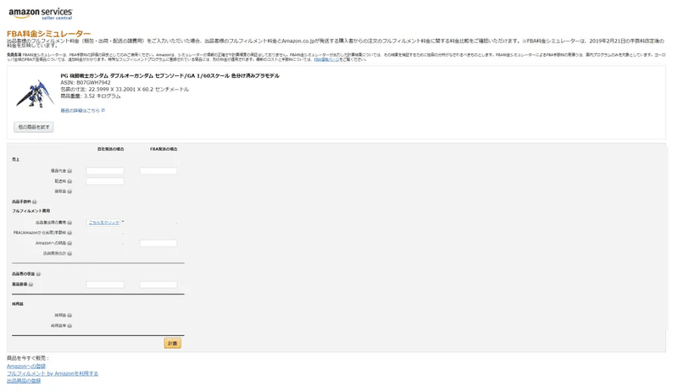The height and width of the screenshot is (392, 678).
Task: Focus 商品代金 field in FBA shipping column
Action: (x=158, y=171)
